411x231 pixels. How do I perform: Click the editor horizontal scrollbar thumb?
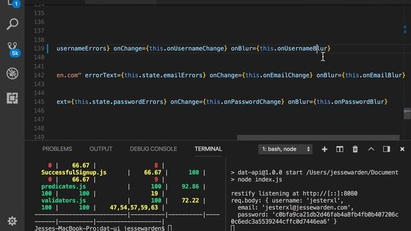(319, 137)
